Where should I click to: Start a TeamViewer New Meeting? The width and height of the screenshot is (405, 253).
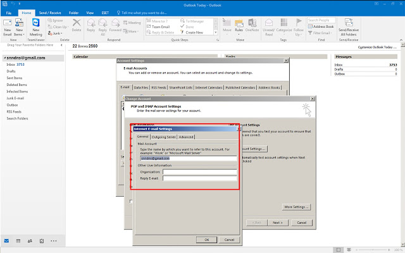(x=35, y=27)
